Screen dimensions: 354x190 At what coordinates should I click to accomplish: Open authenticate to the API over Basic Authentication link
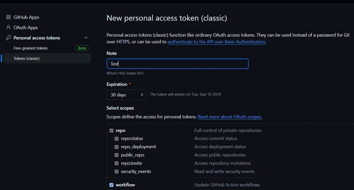pos(216,42)
